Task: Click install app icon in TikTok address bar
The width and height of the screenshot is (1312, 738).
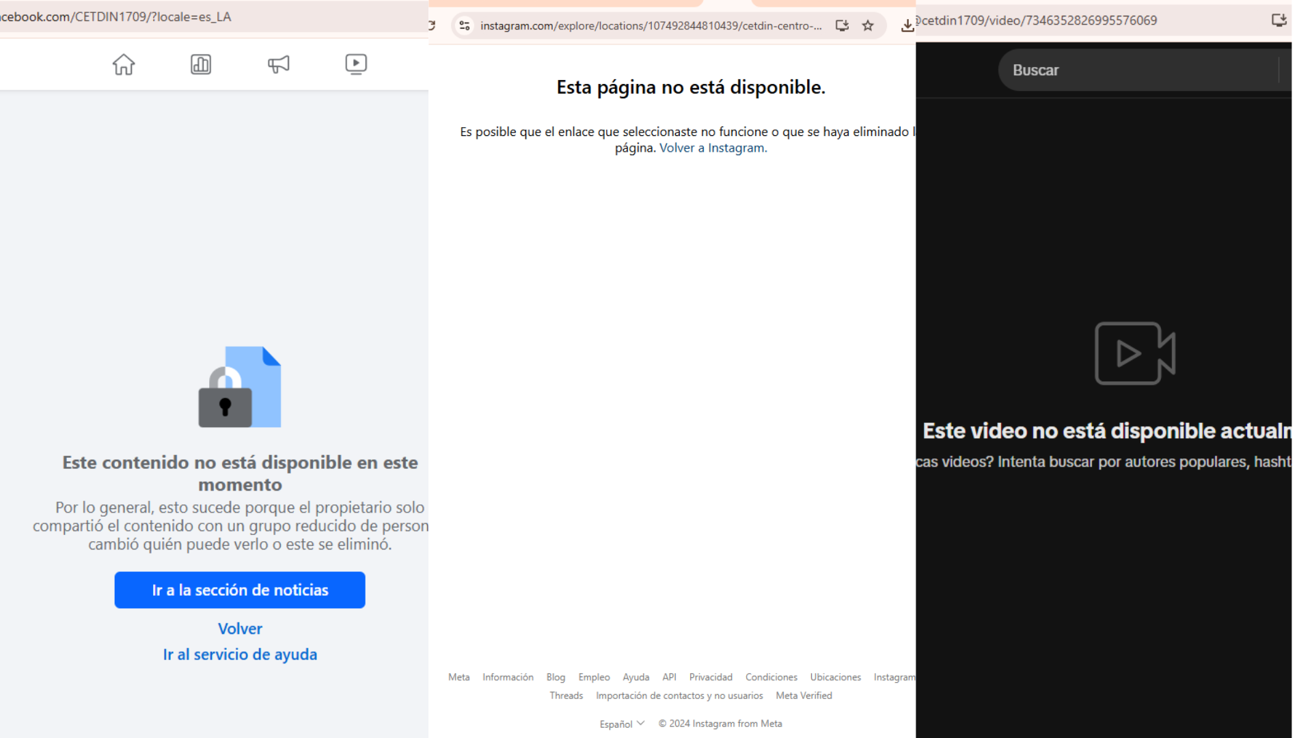Action: click(x=1279, y=20)
